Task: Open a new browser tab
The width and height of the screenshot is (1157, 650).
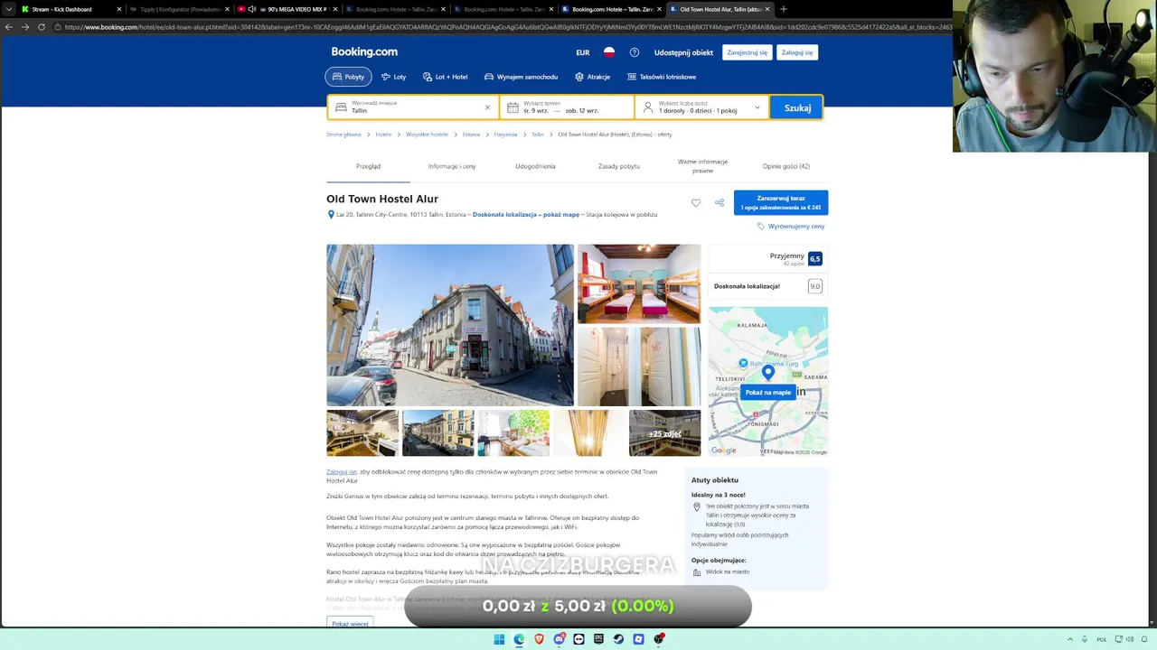Action: pos(783,9)
